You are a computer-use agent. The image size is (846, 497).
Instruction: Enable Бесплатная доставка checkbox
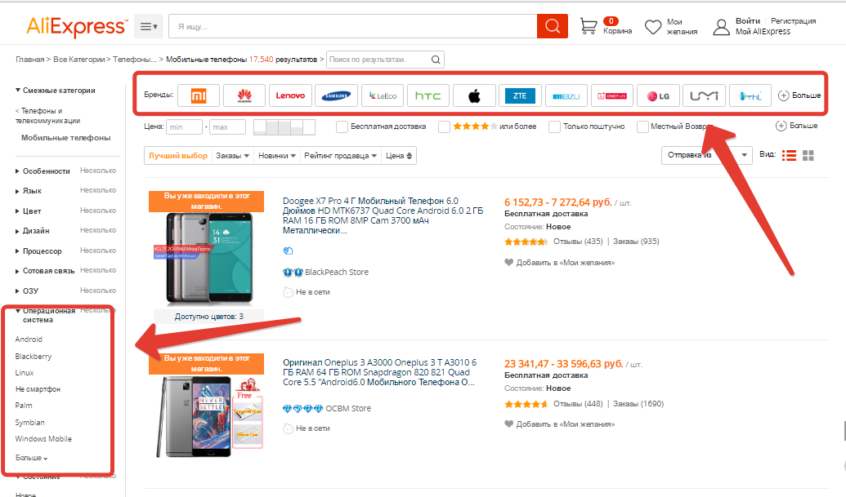(342, 126)
